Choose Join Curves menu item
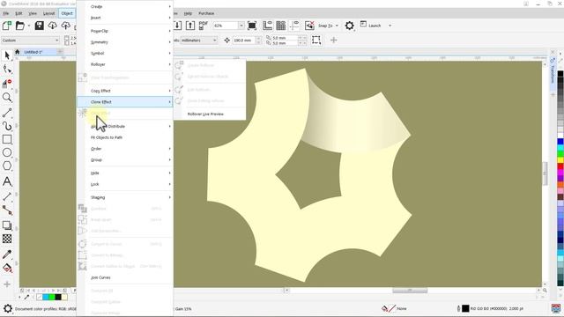The height and width of the screenshot is (317, 564). (x=125, y=278)
